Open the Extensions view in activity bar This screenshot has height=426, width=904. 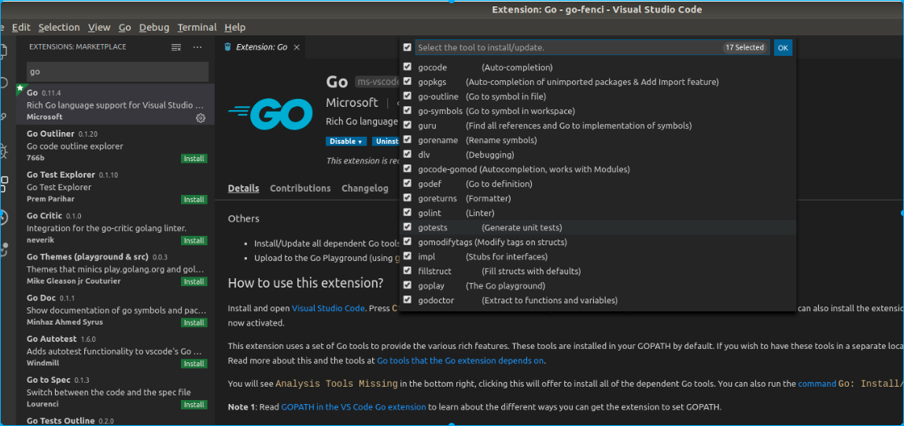pos(4,183)
